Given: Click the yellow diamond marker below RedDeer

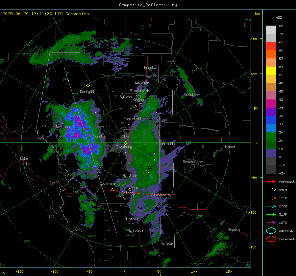Looking at the screenshot, I should [x=135, y=107].
